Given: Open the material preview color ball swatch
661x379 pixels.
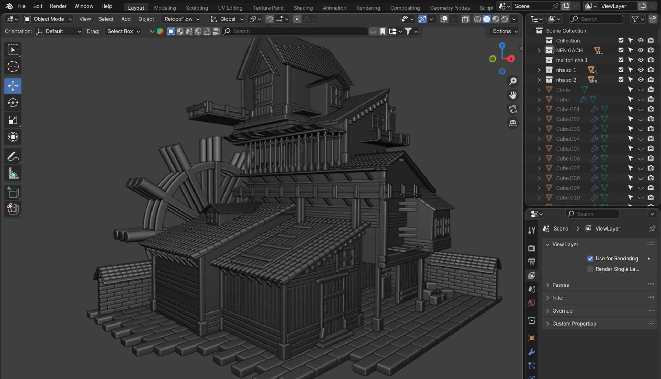Looking at the screenshot, I should click(x=160, y=31).
